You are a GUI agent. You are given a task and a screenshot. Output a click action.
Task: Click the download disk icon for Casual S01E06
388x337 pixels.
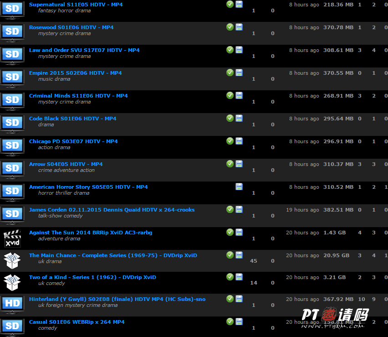coord(239,321)
